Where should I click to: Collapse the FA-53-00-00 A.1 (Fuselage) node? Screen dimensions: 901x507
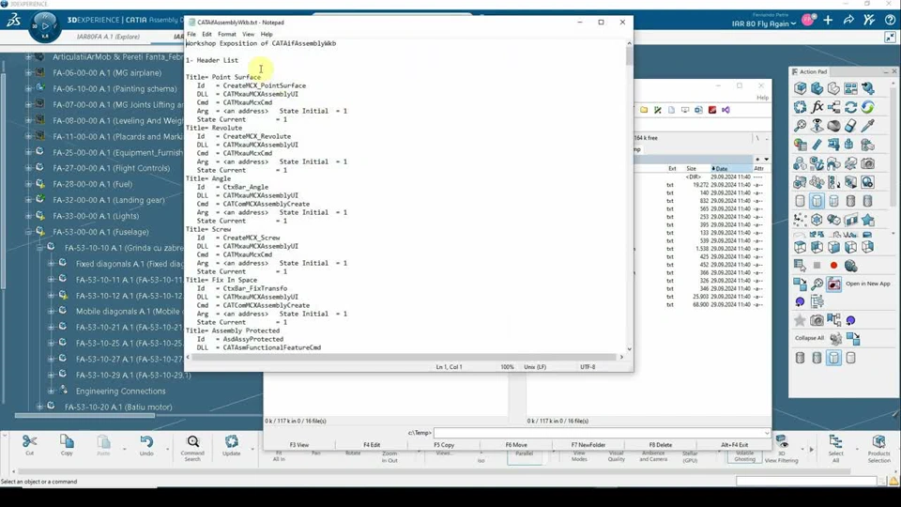[28, 232]
